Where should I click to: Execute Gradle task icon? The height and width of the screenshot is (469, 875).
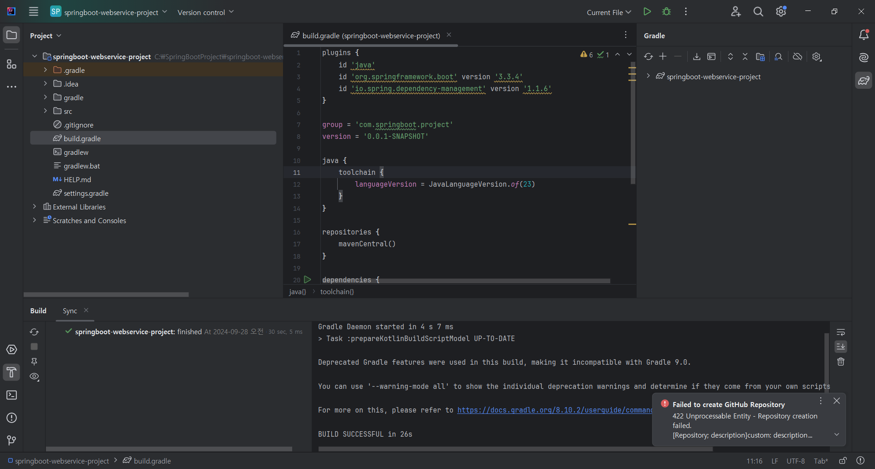click(711, 56)
